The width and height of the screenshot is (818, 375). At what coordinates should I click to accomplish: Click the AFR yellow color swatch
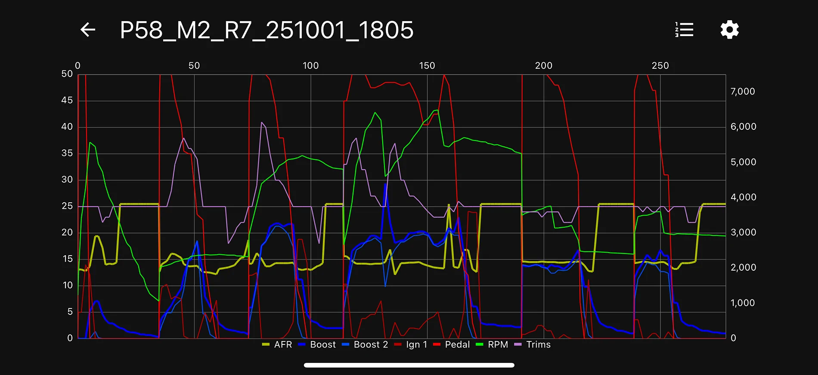point(266,345)
